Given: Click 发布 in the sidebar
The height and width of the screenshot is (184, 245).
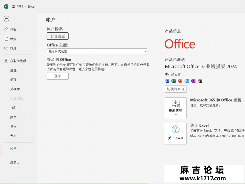Looking at the screenshot, I should pyautogui.click(x=13, y=136).
